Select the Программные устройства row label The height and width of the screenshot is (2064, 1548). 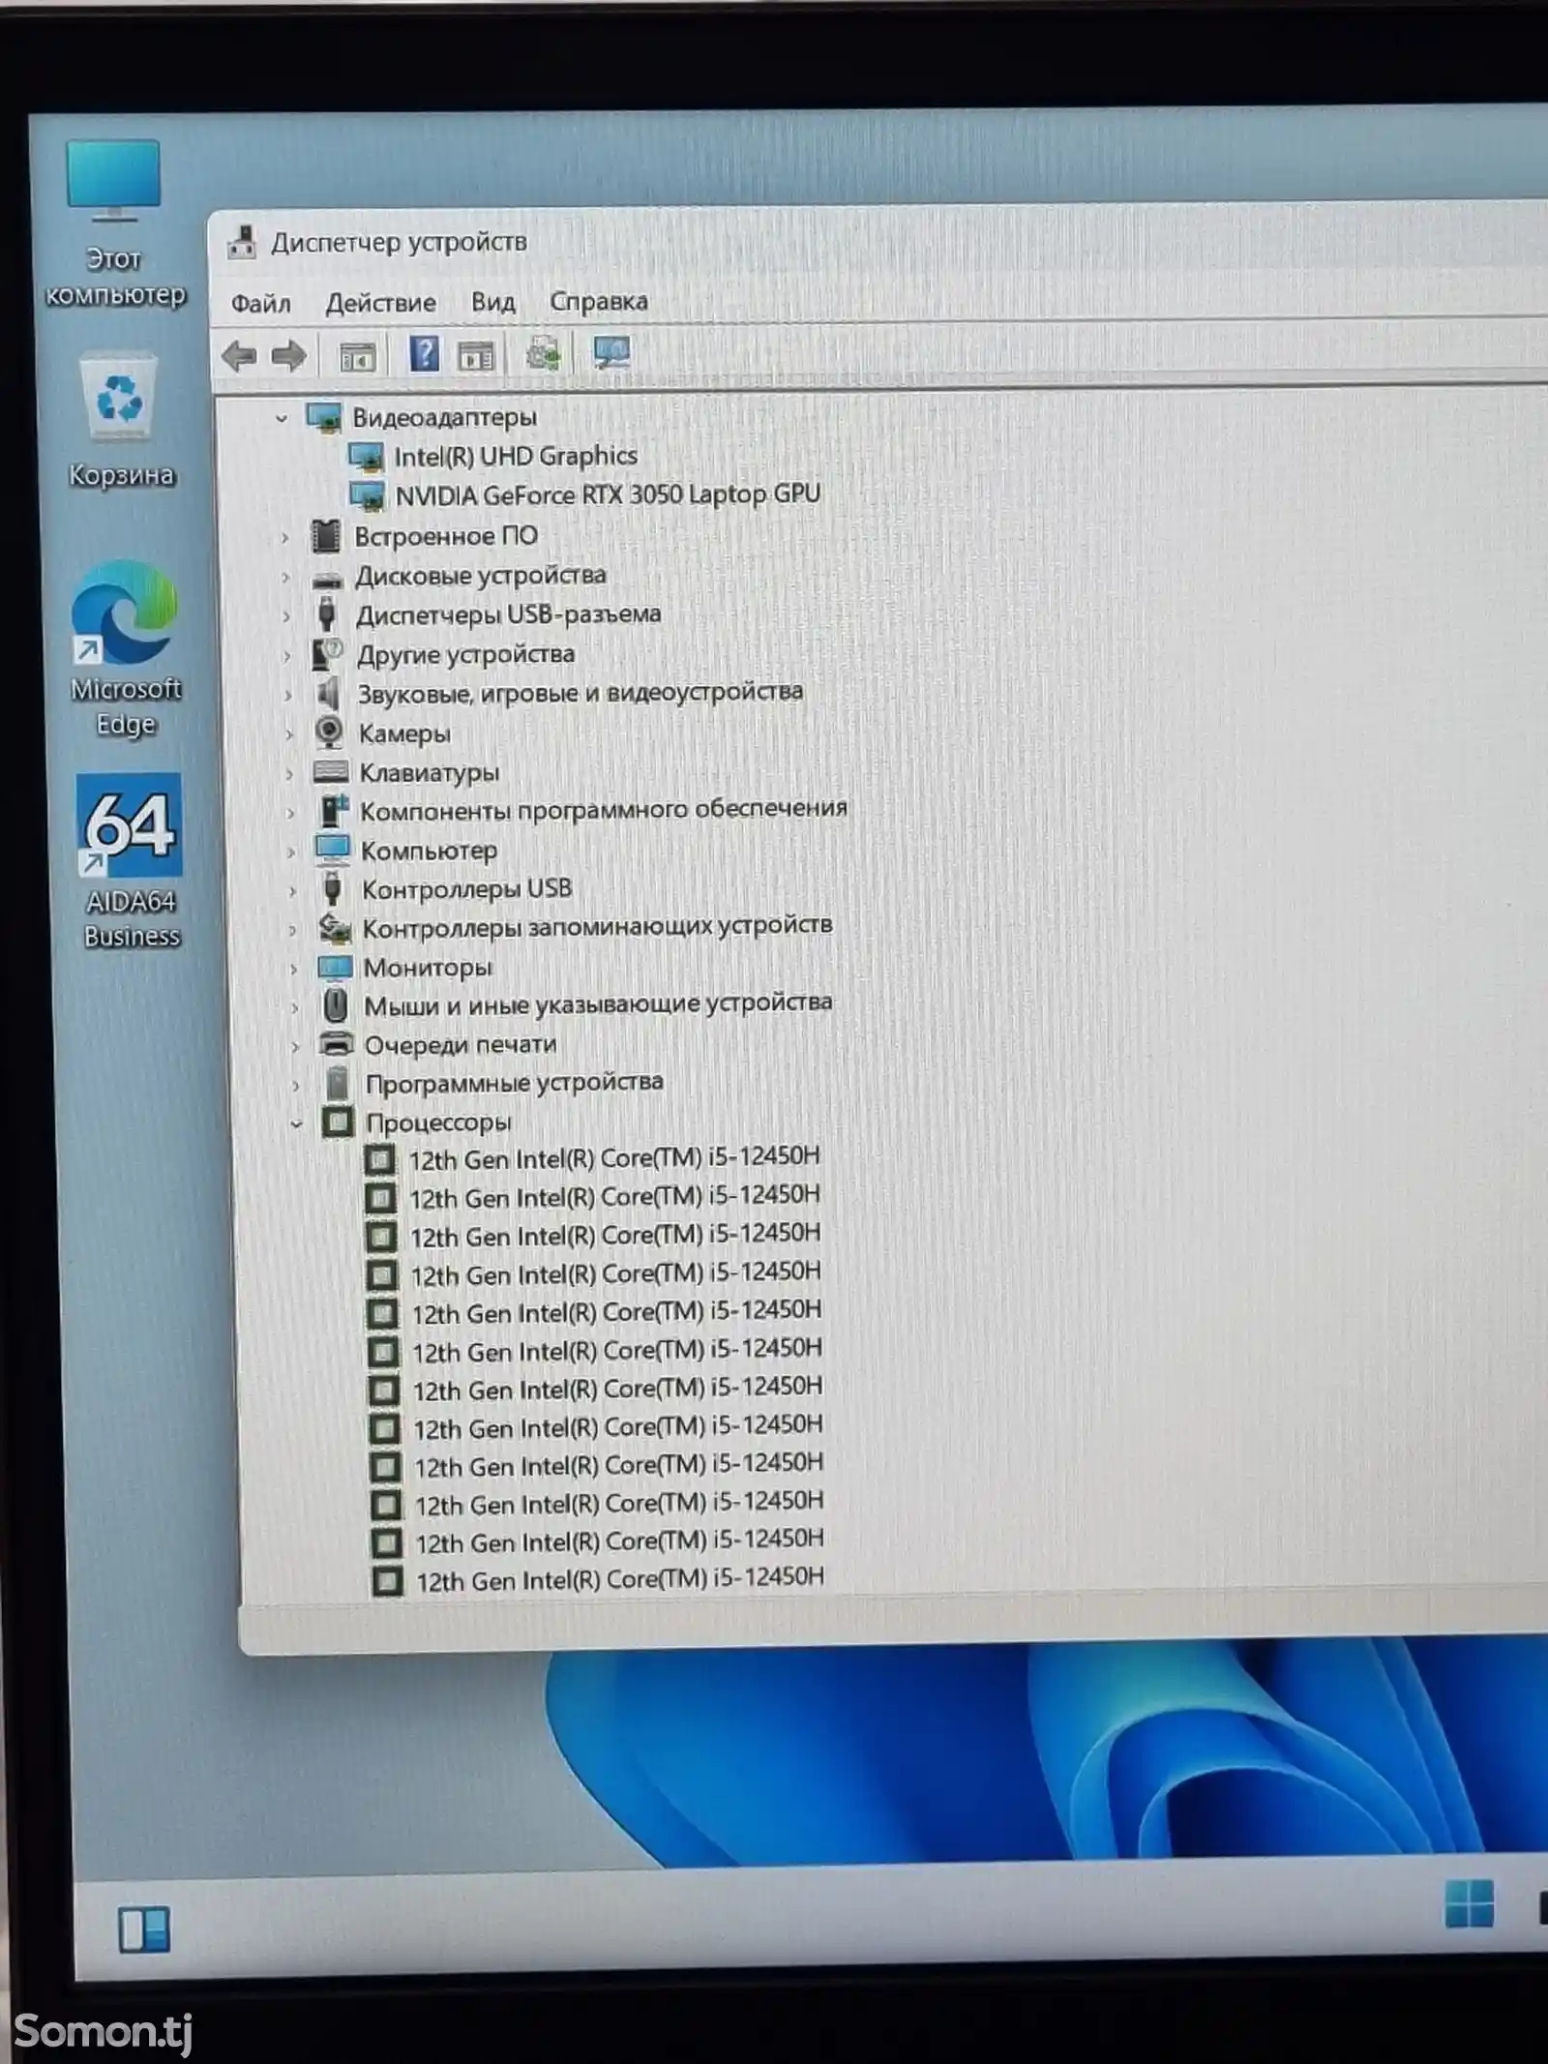click(514, 1083)
